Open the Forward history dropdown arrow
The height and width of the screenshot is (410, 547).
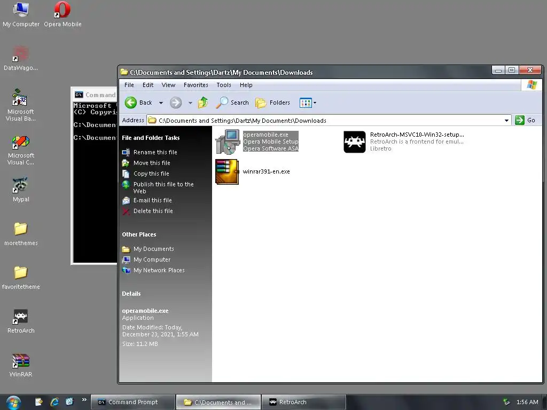[190, 103]
